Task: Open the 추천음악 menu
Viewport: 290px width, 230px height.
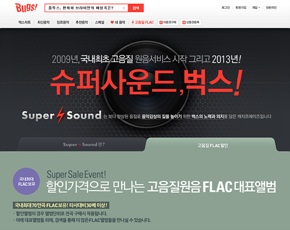Action: pos(82,23)
